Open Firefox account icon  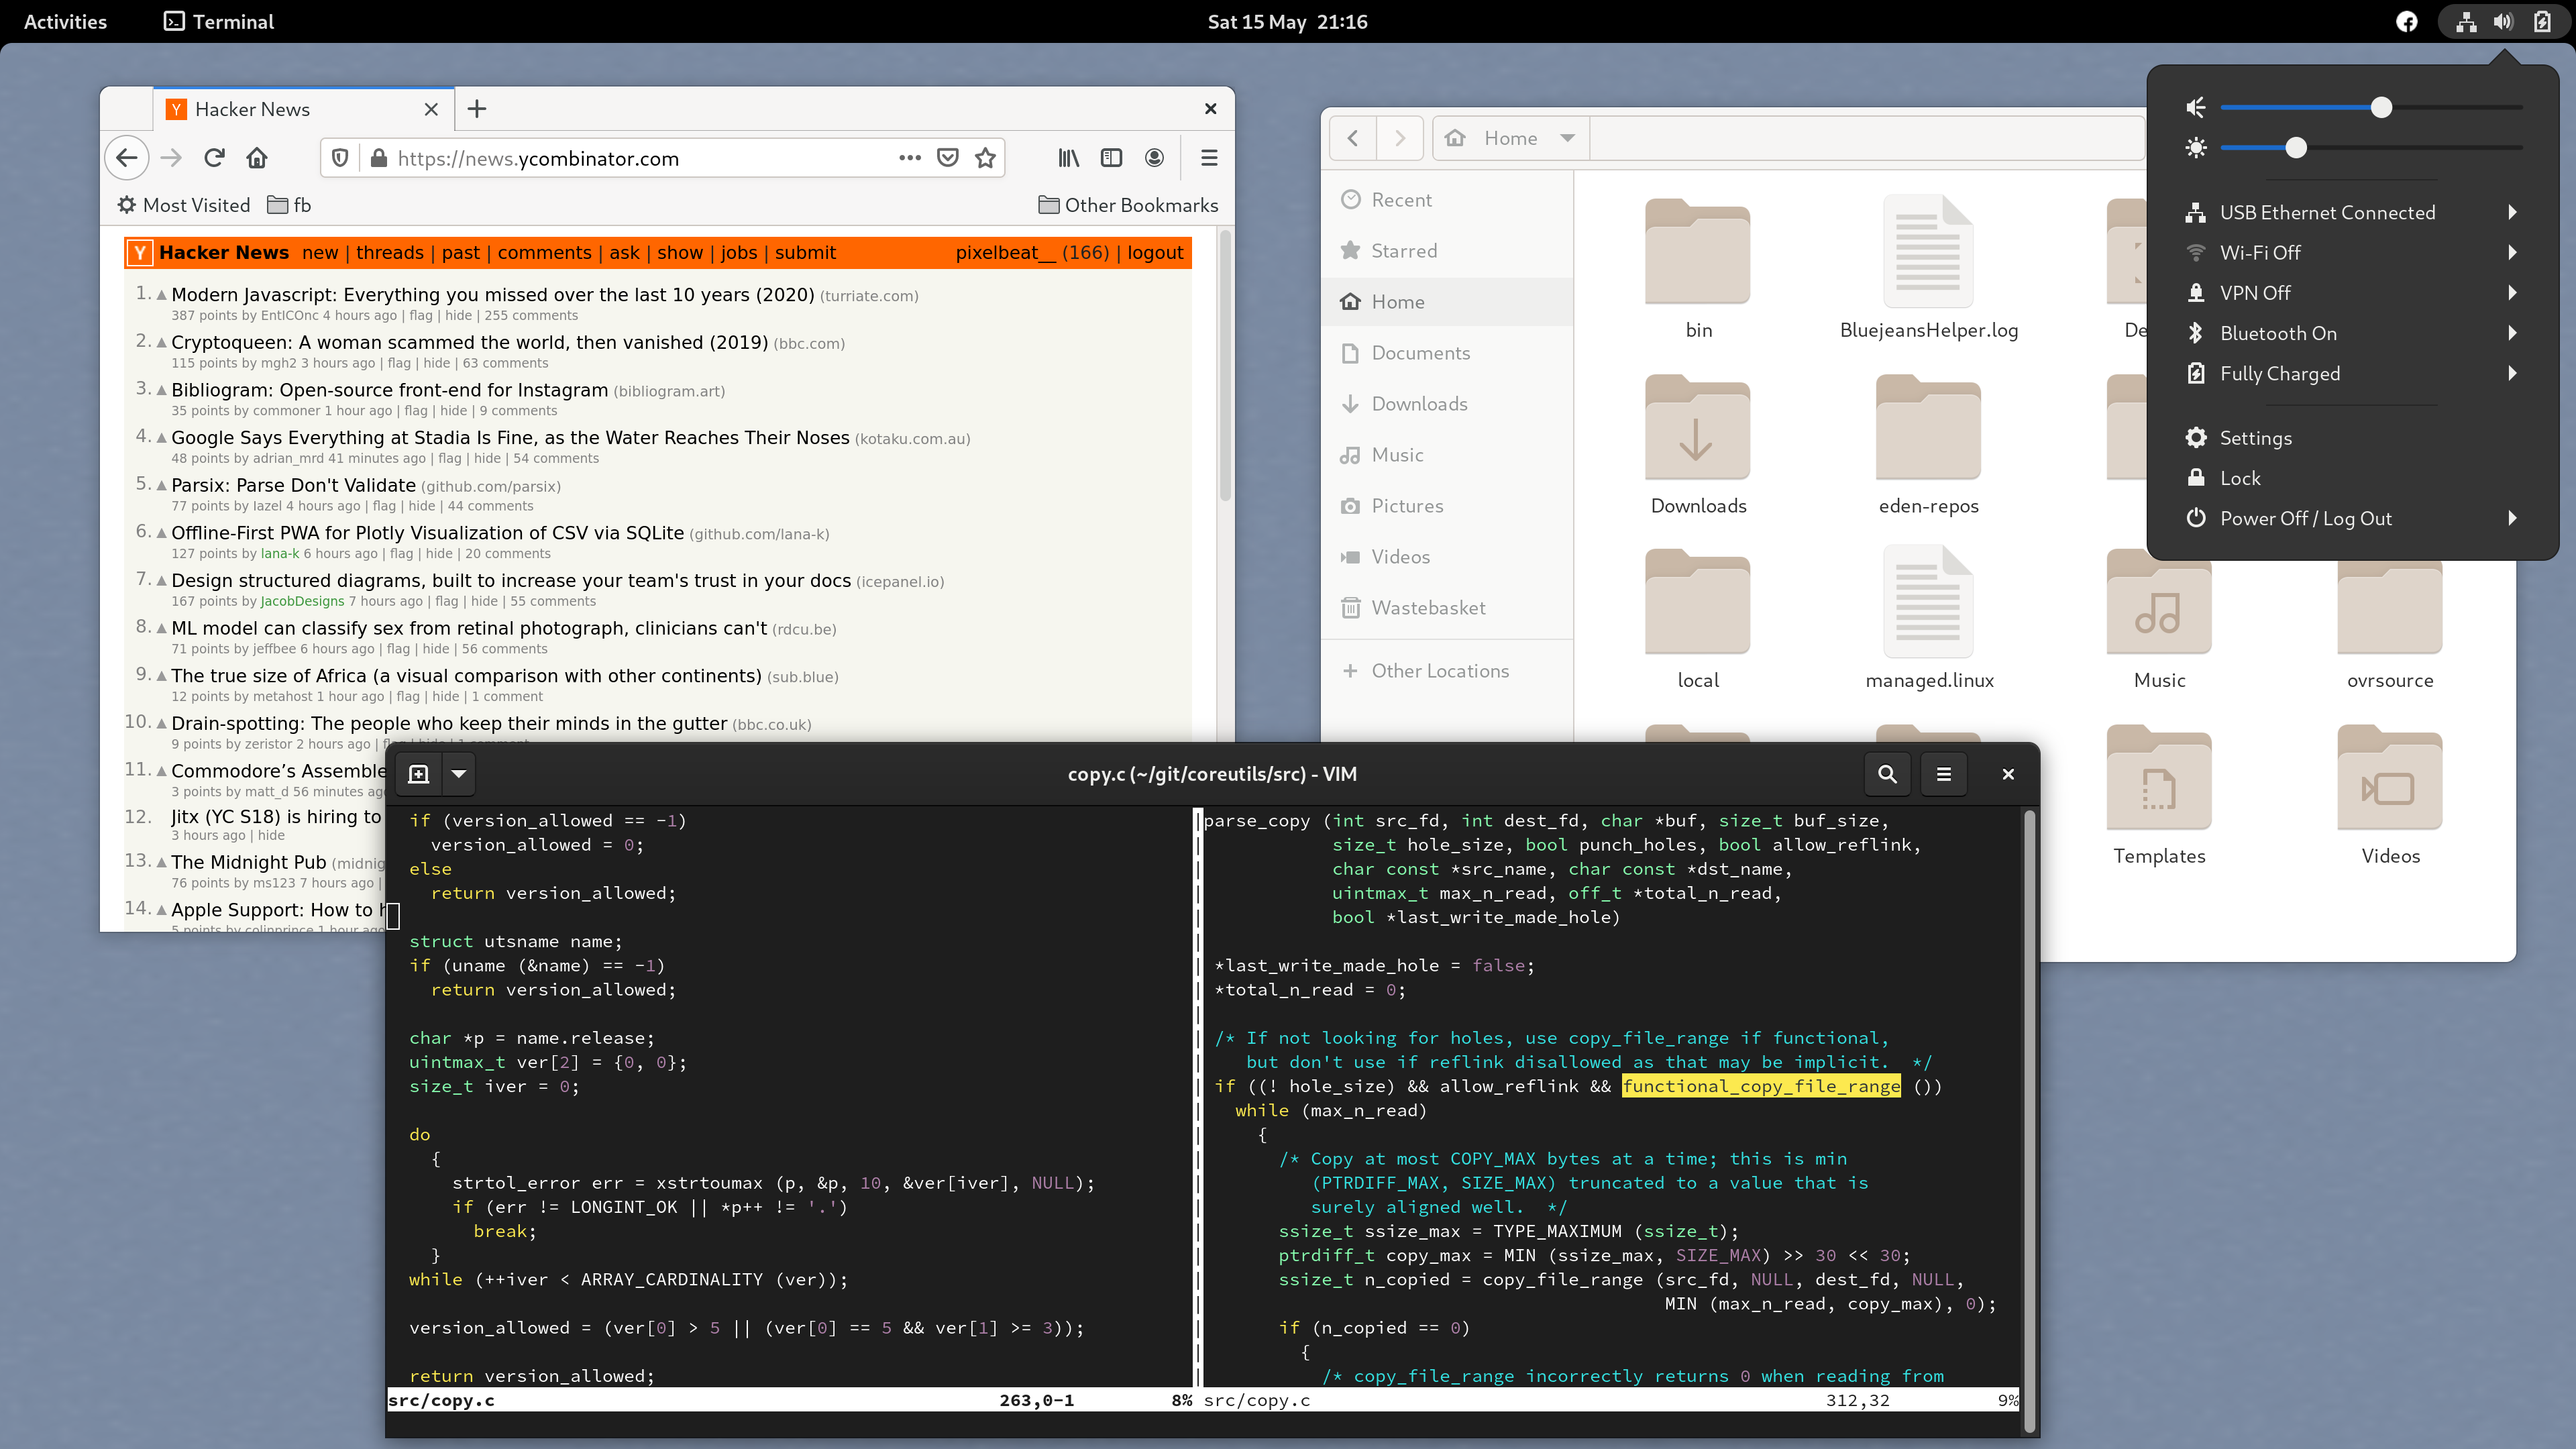pyautogui.click(x=1154, y=158)
